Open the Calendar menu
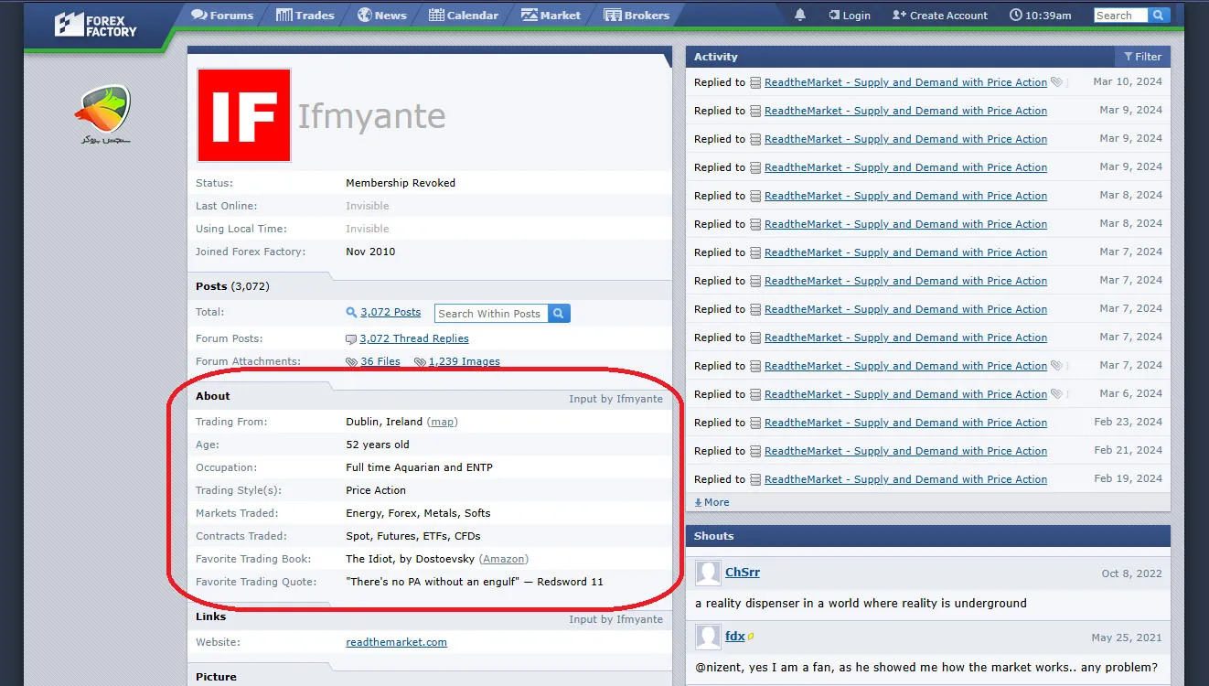Screen dimensions: 1209x686 (x=463, y=16)
